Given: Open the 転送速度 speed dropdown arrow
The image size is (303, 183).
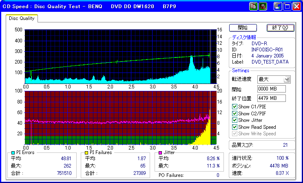Looking at the screenshot, I should [x=287, y=79].
